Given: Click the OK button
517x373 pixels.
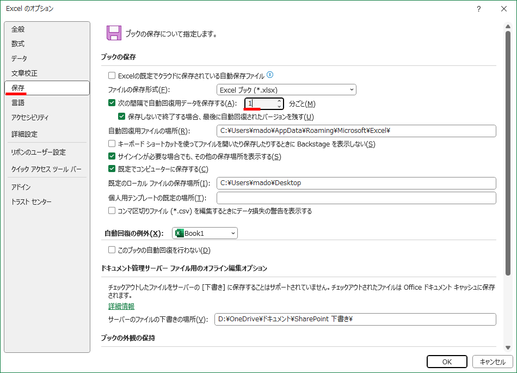Looking at the screenshot, I should [x=447, y=362].
